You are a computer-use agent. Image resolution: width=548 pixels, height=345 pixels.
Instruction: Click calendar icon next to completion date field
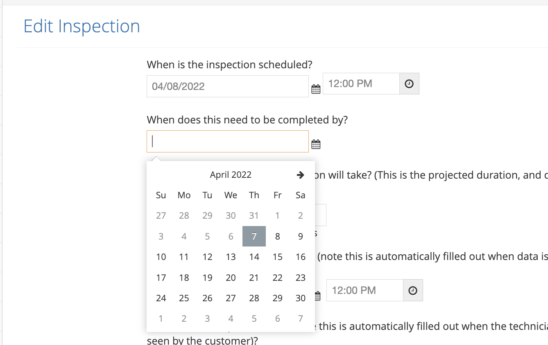(x=316, y=143)
